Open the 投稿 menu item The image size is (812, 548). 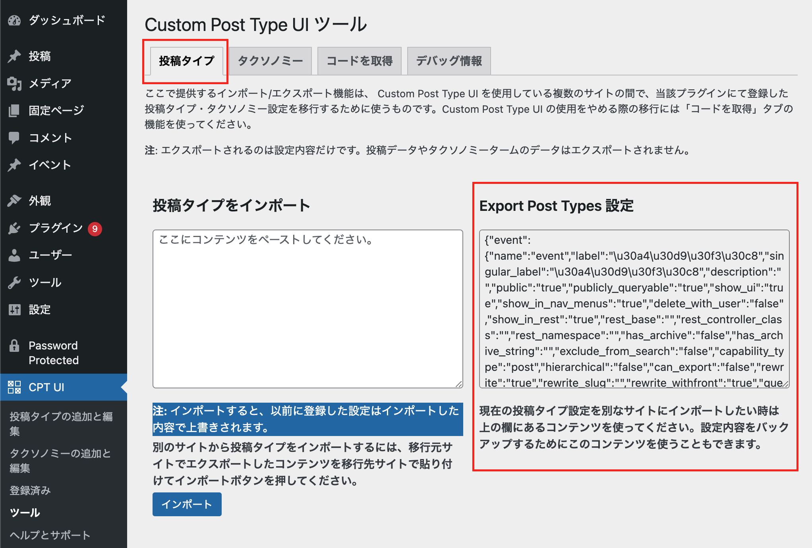(64, 56)
